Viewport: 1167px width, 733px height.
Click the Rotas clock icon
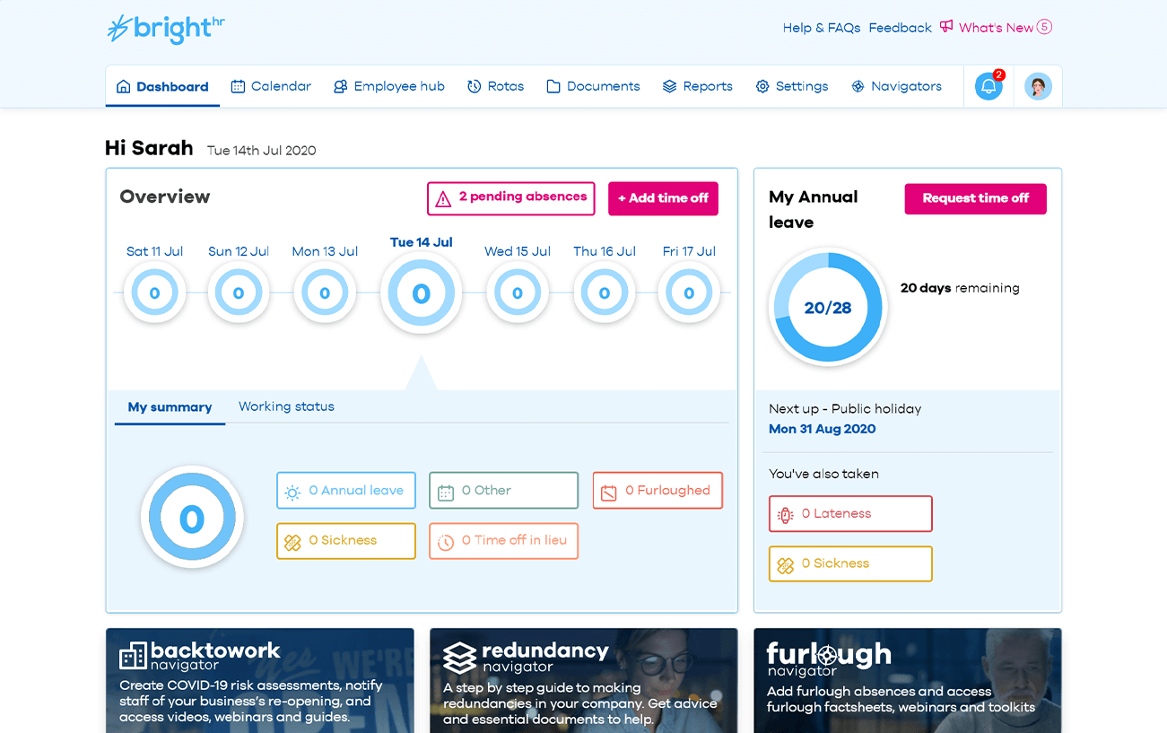click(x=474, y=86)
